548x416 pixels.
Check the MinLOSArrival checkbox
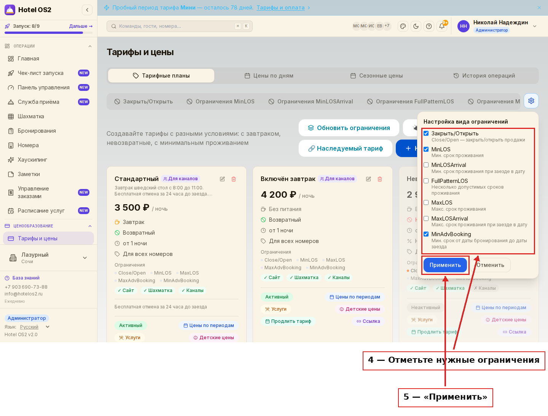coord(426,165)
